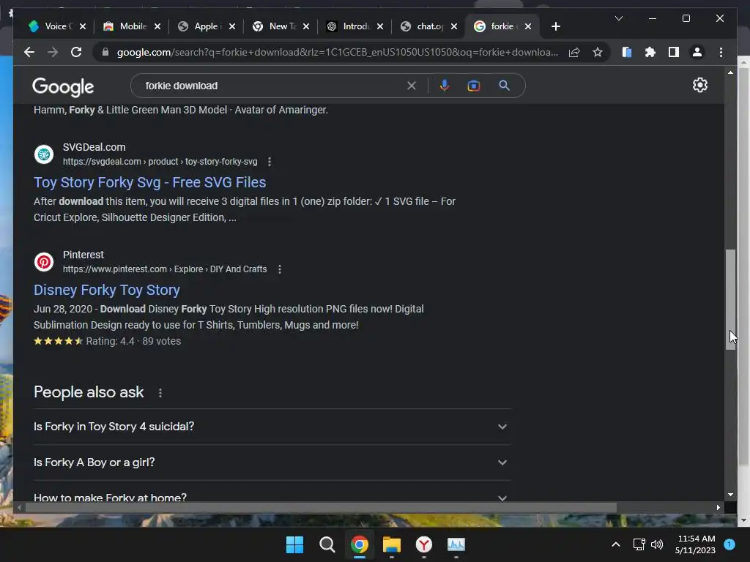Open the Chrome profile menu
This screenshot has width=750, height=562.
(697, 52)
